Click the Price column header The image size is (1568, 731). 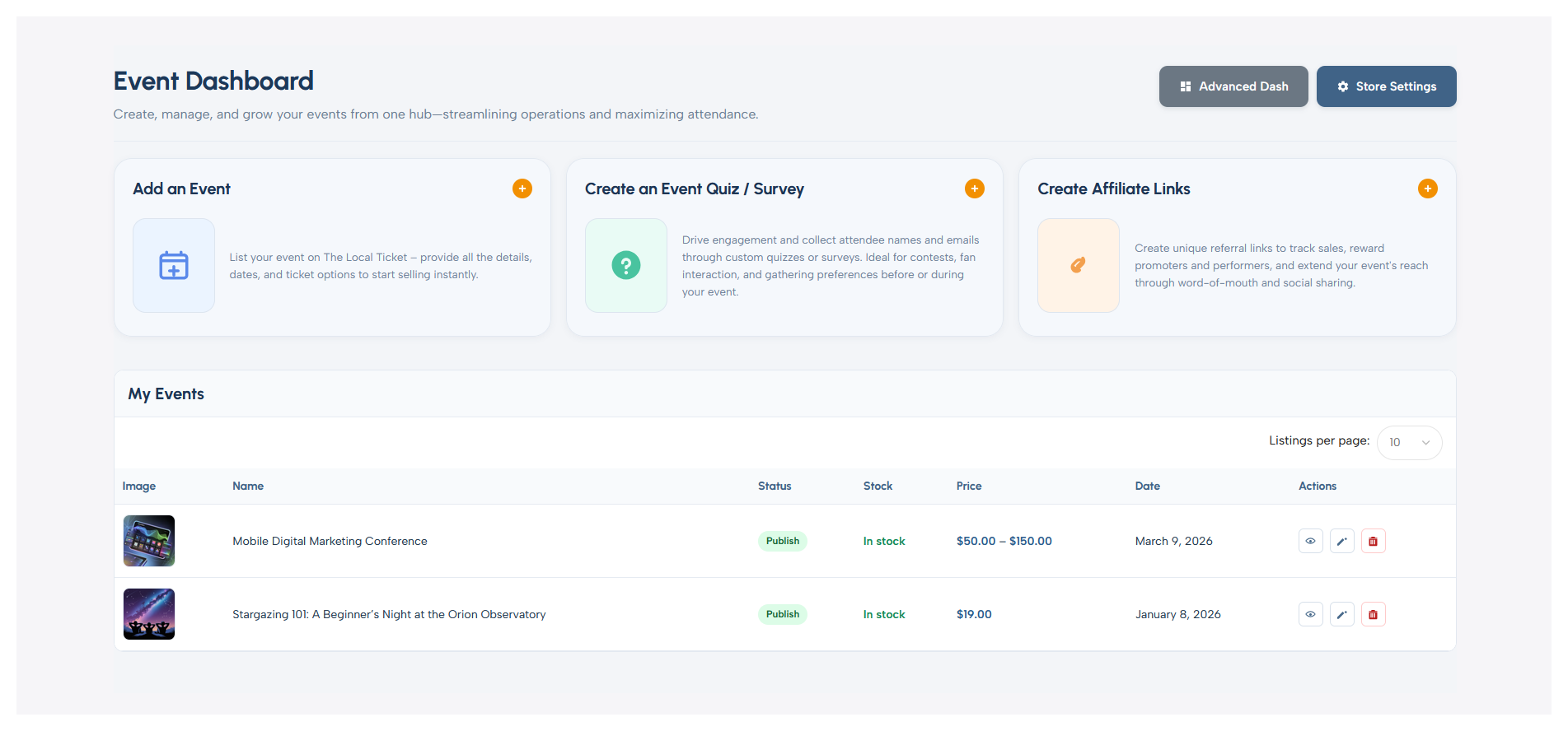[x=969, y=486]
